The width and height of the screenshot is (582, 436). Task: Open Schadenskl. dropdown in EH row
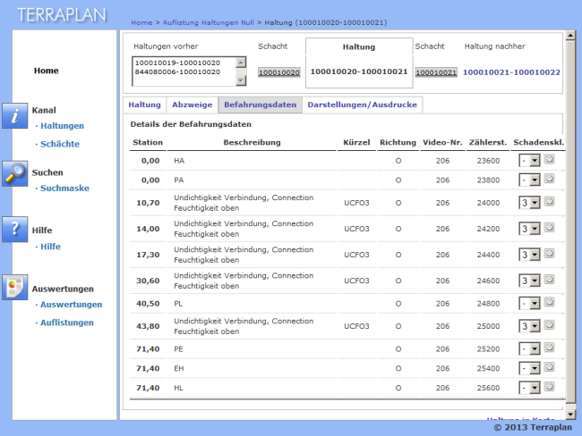click(530, 368)
